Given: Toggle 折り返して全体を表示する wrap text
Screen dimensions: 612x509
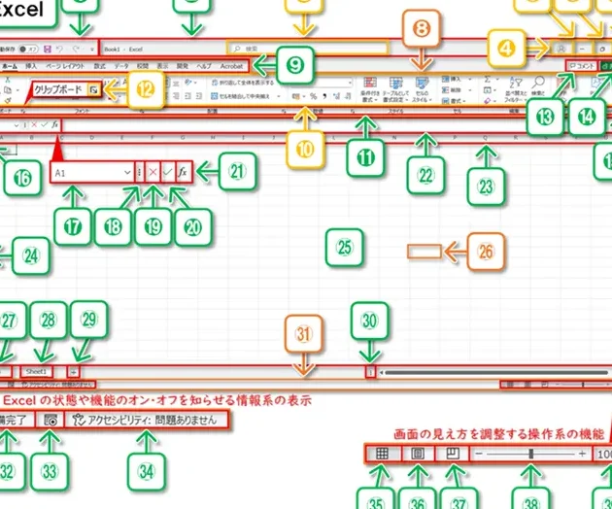Looking at the screenshot, I should pyautogui.click(x=243, y=83).
